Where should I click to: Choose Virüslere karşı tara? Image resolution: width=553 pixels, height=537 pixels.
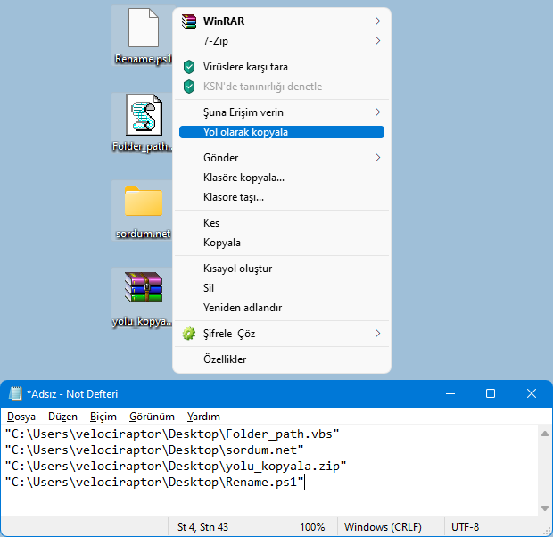282,67
